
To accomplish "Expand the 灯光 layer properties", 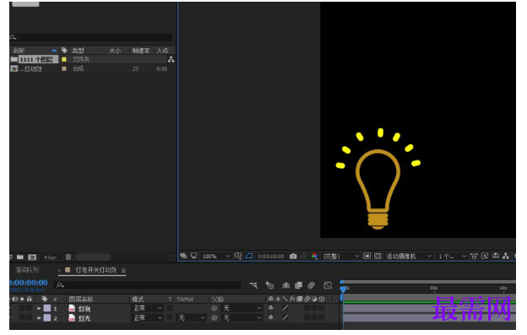I will [39, 317].
